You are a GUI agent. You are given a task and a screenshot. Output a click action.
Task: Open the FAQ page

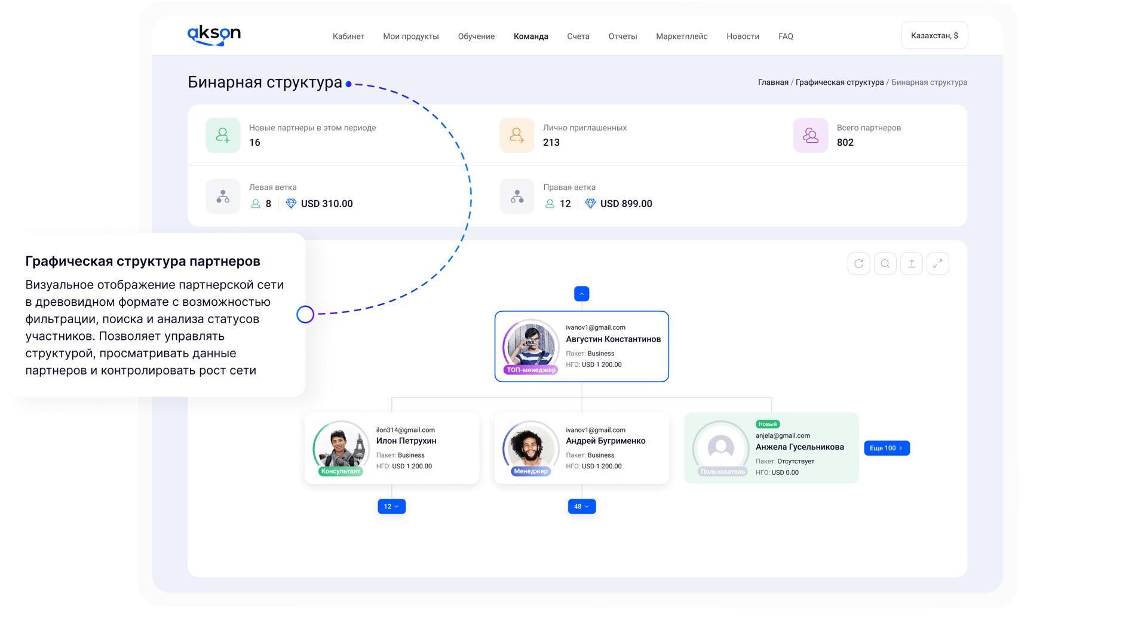point(786,36)
